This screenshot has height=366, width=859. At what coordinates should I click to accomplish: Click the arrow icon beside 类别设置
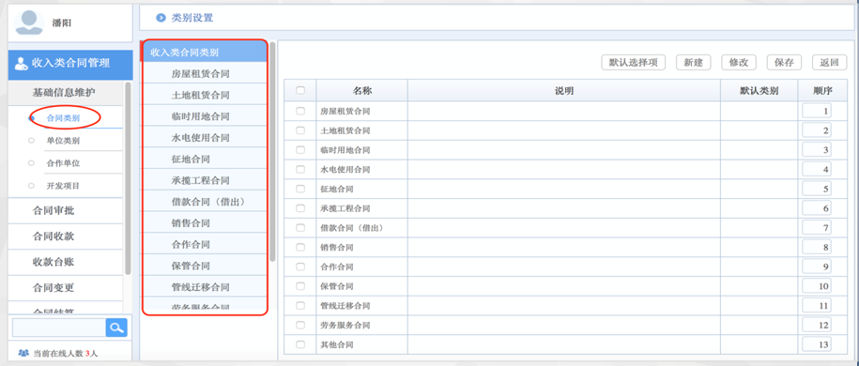[161, 18]
